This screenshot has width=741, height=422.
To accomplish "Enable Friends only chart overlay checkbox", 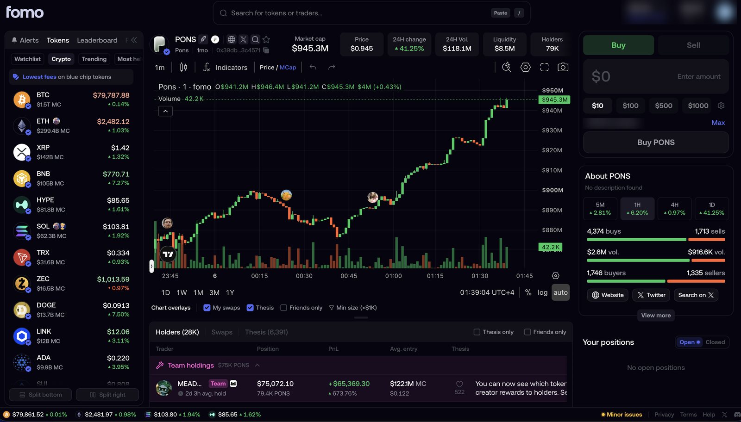I will tap(284, 308).
